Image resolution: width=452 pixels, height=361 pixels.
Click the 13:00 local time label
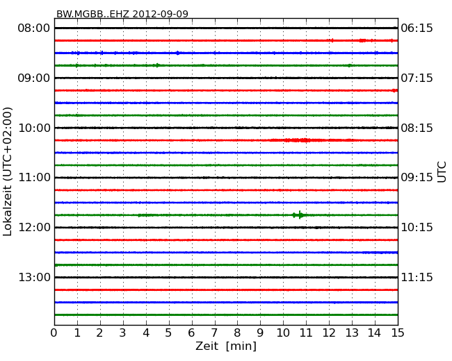coord(34,277)
